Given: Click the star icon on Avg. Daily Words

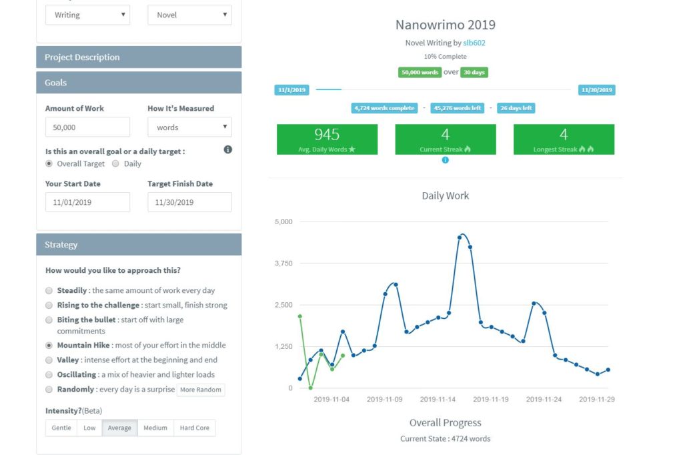Looking at the screenshot, I should click(x=352, y=147).
